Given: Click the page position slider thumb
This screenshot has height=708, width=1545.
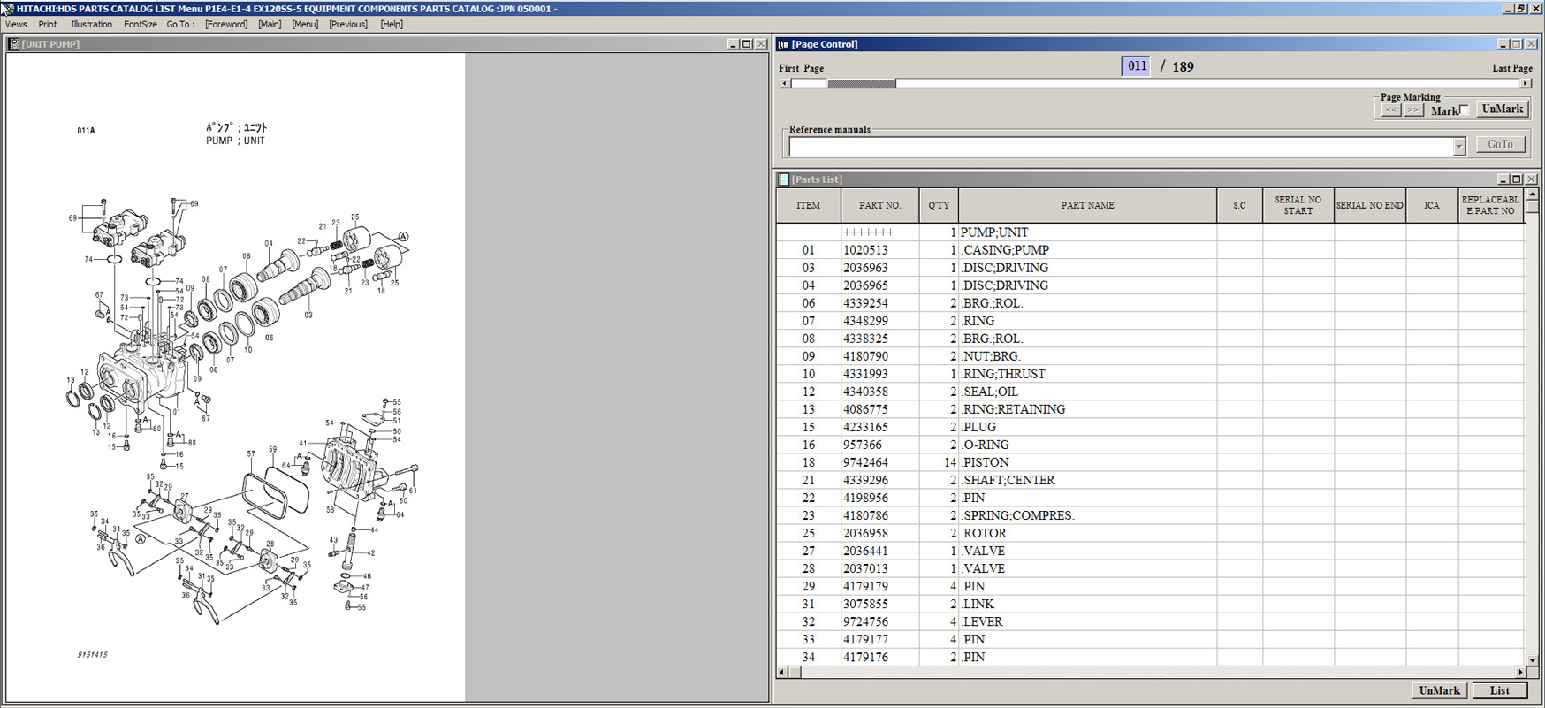Looking at the screenshot, I should point(861,83).
